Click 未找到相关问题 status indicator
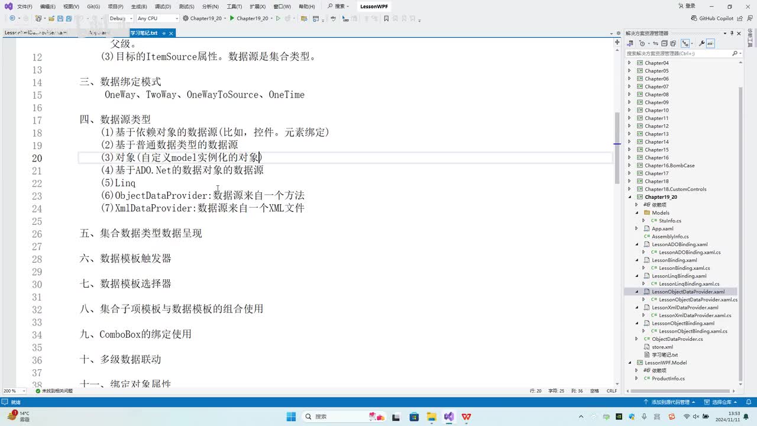The height and width of the screenshot is (426, 757). [54, 390]
